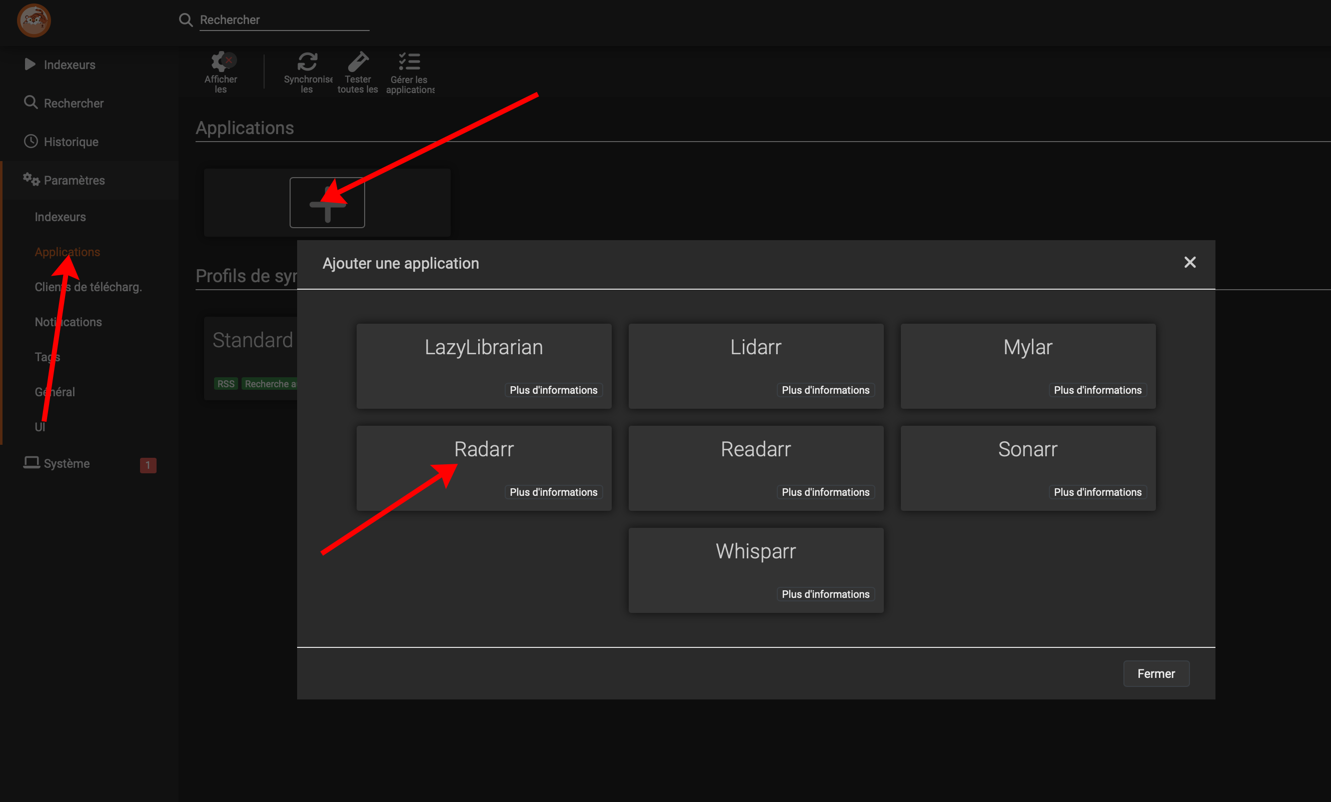The image size is (1331, 802).
Task: Open Historique in sidebar
Action: tap(71, 142)
